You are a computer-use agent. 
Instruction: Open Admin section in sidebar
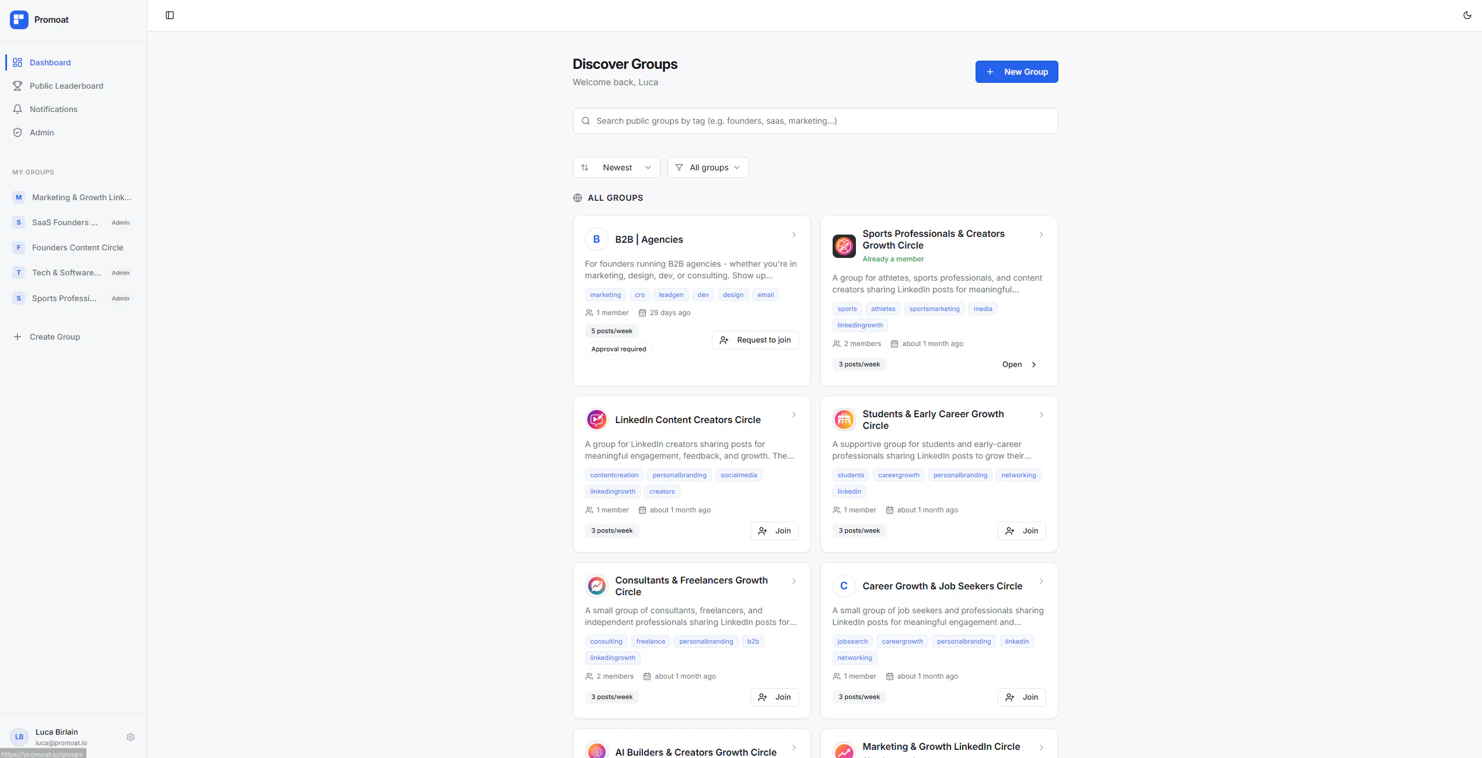pos(74,132)
